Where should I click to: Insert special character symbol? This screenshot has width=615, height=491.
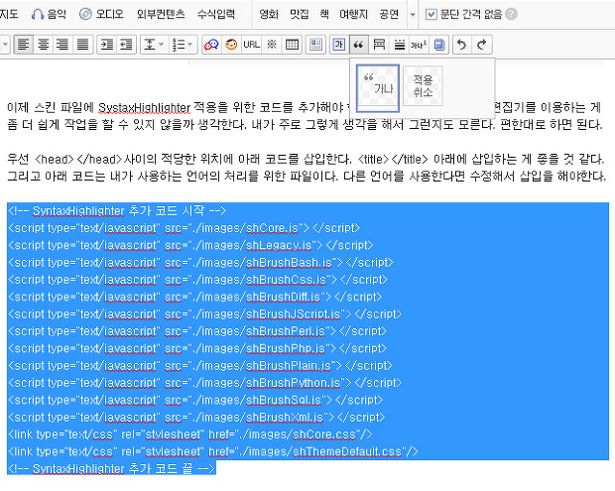(x=272, y=45)
